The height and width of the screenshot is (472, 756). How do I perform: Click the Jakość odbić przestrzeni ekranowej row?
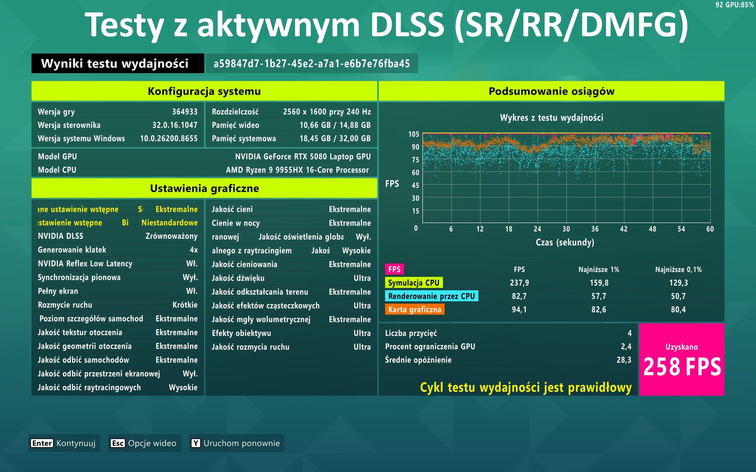click(x=118, y=374)
